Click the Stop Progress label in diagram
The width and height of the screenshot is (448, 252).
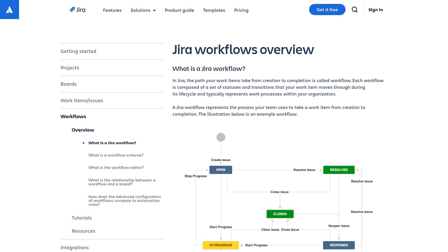[x=195, y=176]
